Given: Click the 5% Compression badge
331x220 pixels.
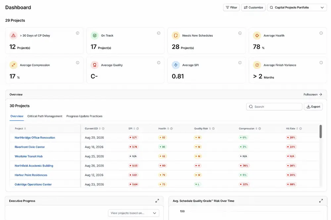Looking at the screenshot, I should [243, 175].
